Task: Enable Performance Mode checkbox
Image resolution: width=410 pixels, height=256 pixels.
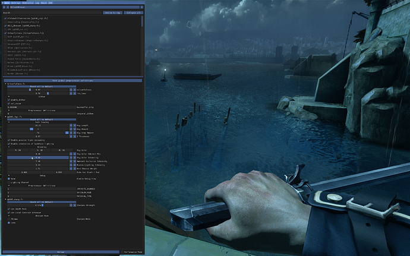Action: tap(122, 252)
